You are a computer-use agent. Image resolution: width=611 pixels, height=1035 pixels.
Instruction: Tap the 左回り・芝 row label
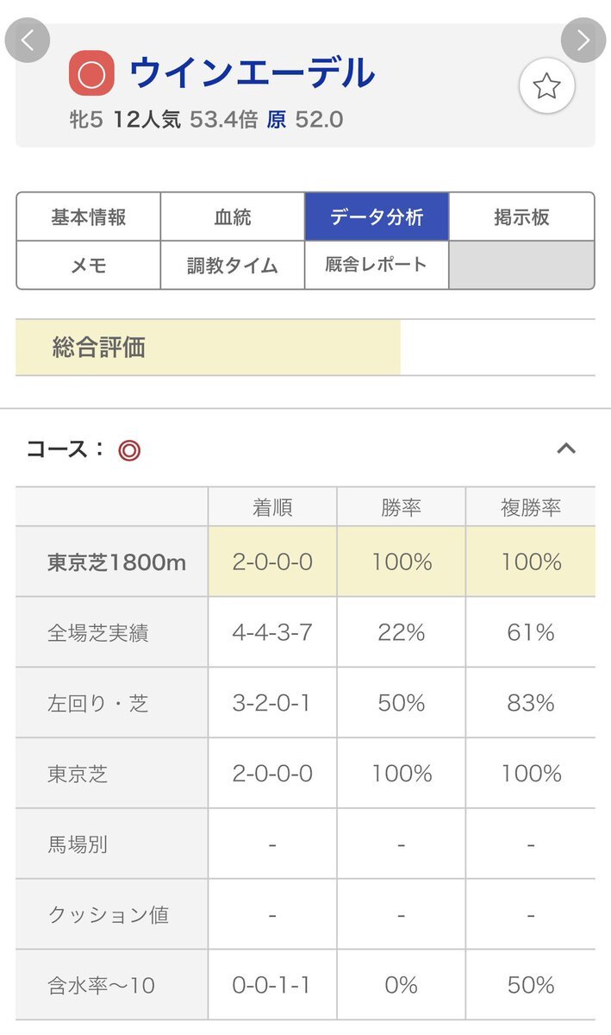click(x=97, y=704)
